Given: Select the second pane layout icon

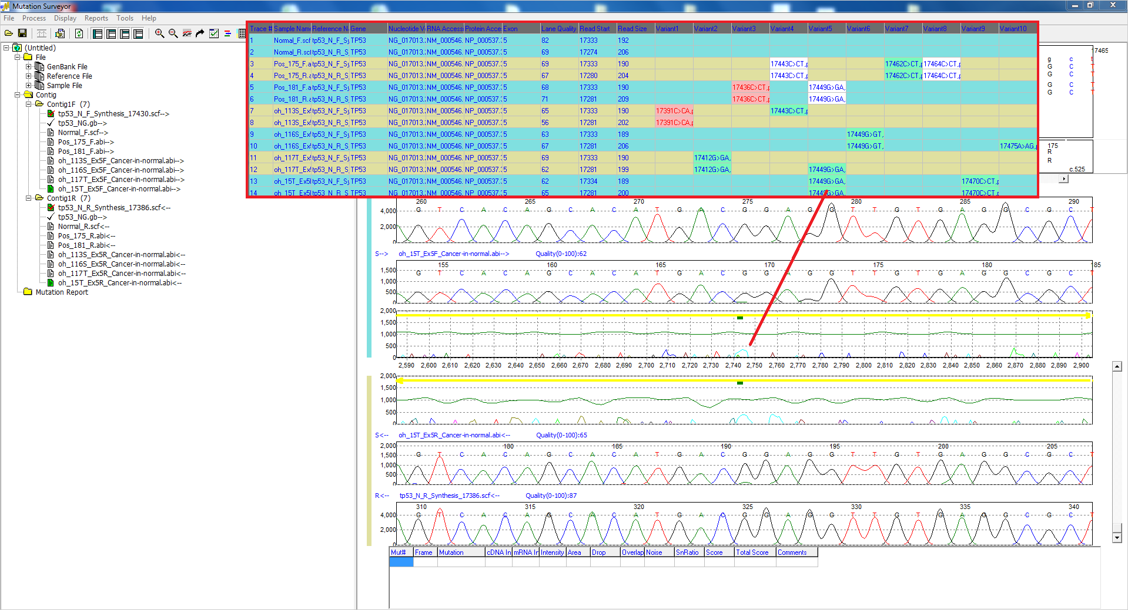Looking at the screenshot, I should 111,33.
